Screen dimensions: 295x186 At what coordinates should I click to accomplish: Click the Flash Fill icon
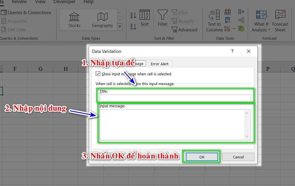pos(227,12)
